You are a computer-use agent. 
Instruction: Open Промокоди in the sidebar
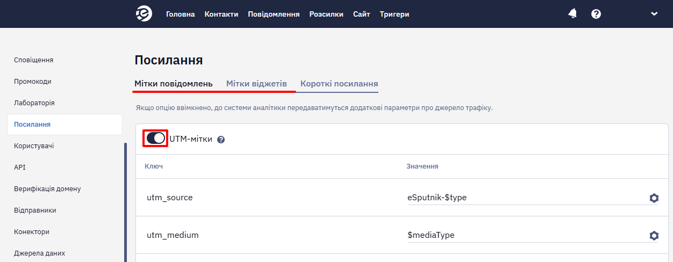[x=33, y=82]
